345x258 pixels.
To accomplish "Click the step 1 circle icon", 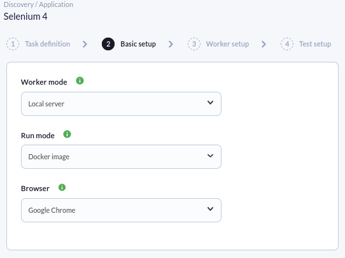I will click(13, 44).
